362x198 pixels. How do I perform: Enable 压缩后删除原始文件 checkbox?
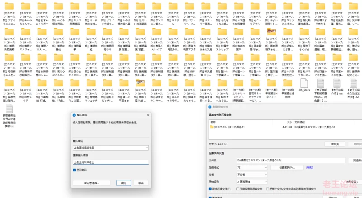coord(238,189)
